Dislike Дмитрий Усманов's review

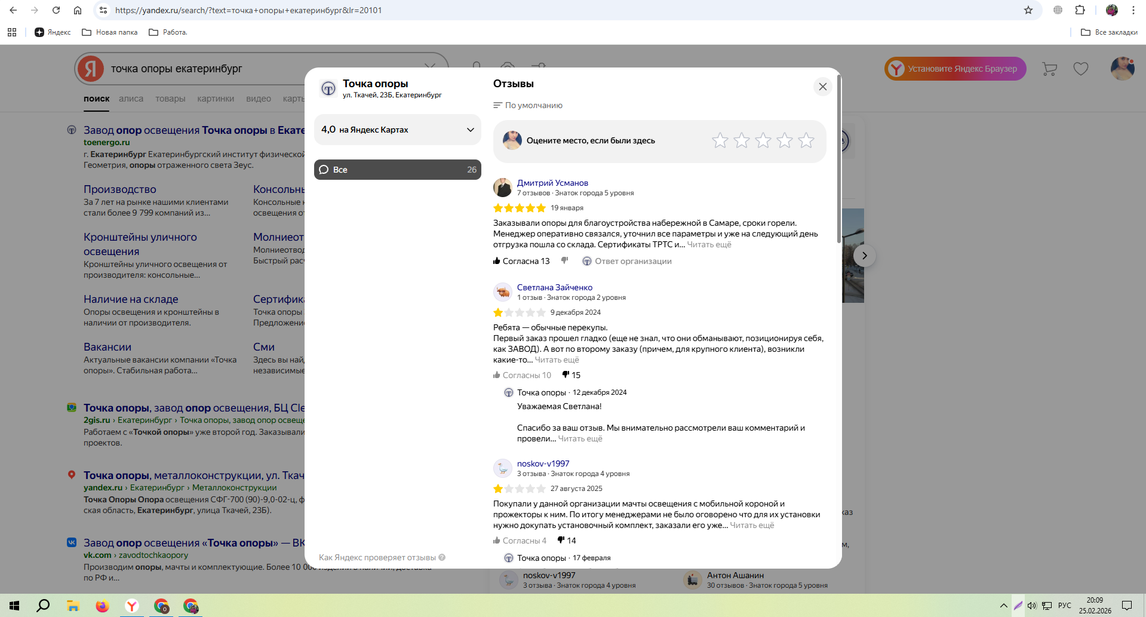[x=564, y=261]
